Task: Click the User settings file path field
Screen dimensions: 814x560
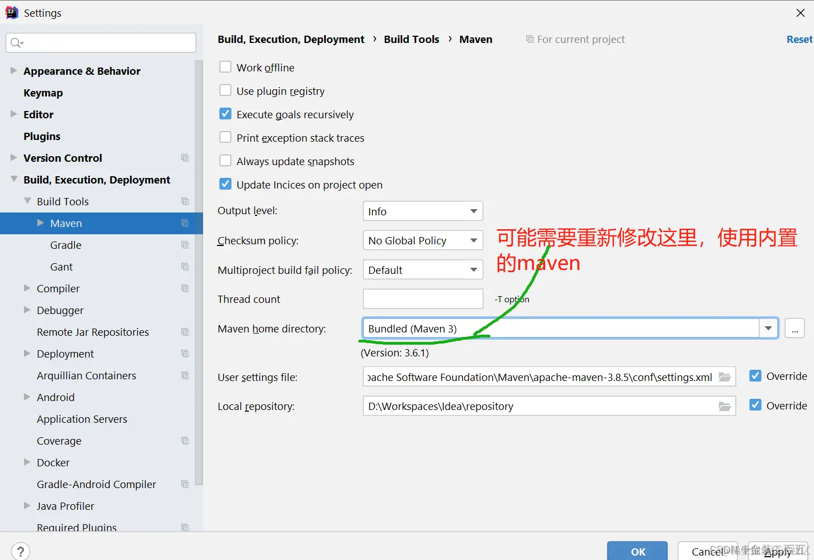Action: [549, 376]
